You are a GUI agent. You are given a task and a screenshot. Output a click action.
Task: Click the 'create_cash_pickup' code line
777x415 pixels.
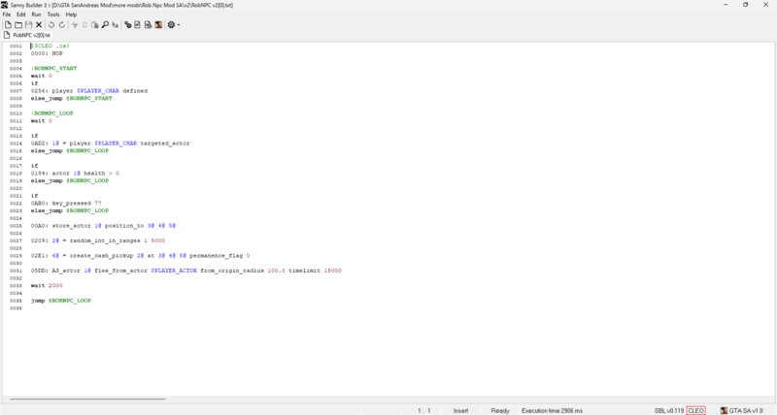click(x=140, y=256)
